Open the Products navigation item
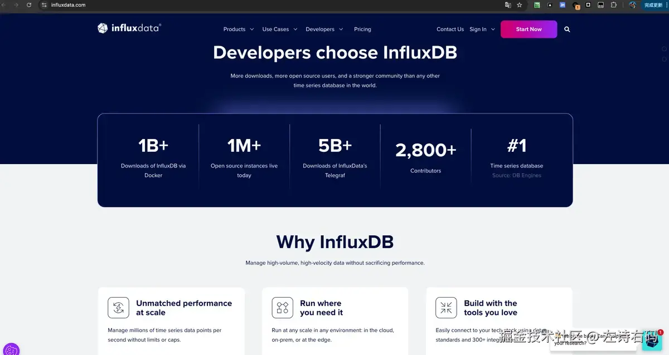The image size is (669, 355). (234, 29)
